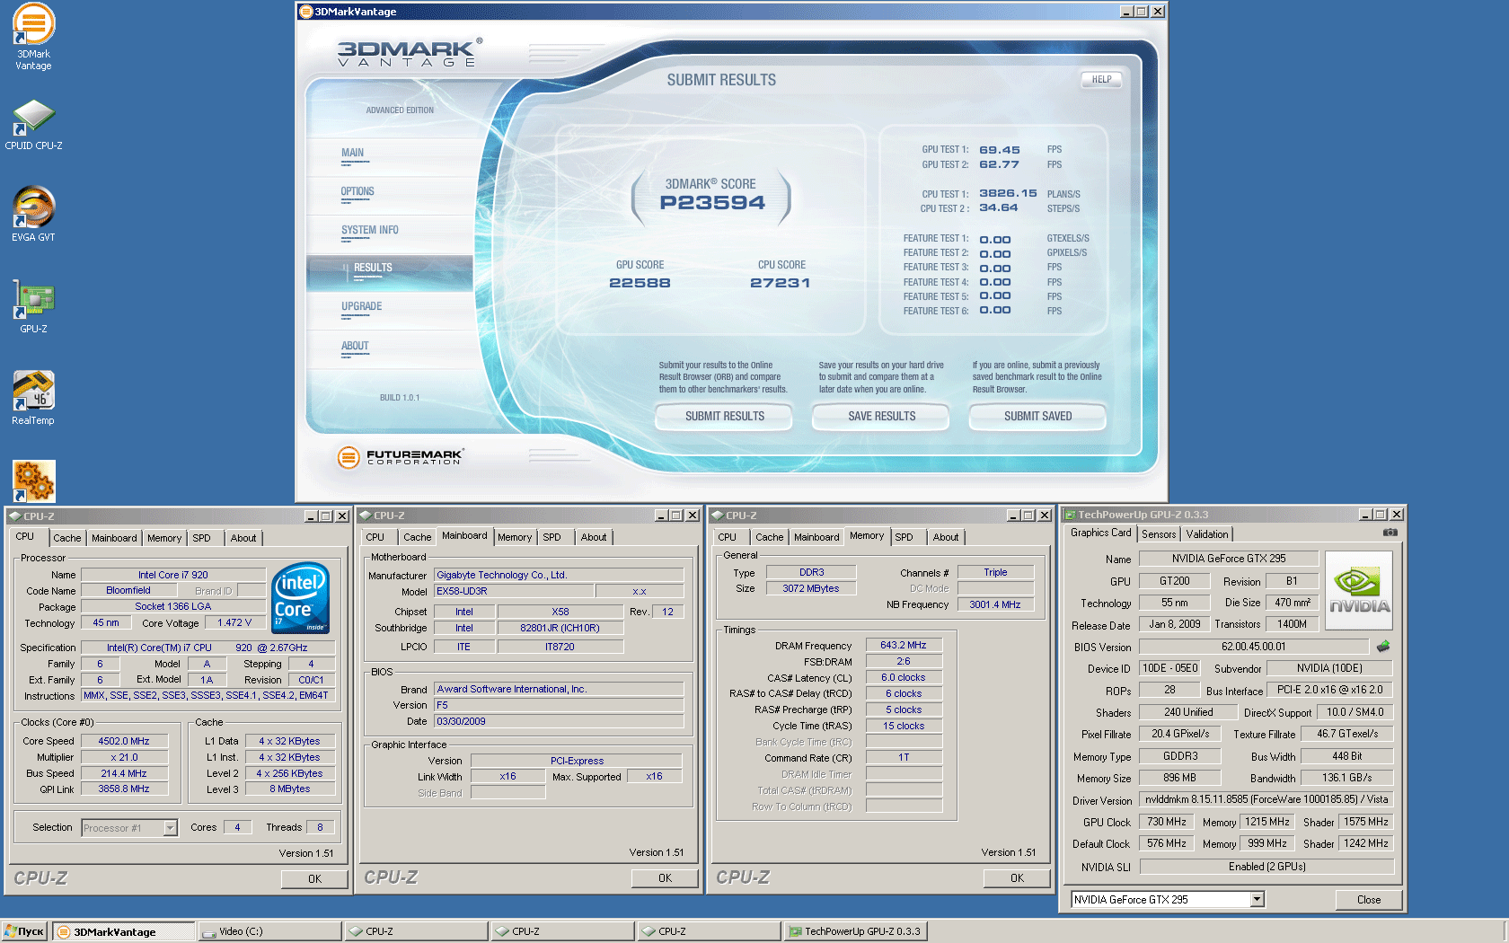Click the Futuremark Corporation logo
The image size is (1509, 943).
(400, 457)
